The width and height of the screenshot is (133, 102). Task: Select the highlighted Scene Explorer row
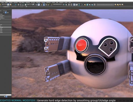(6, 27)
